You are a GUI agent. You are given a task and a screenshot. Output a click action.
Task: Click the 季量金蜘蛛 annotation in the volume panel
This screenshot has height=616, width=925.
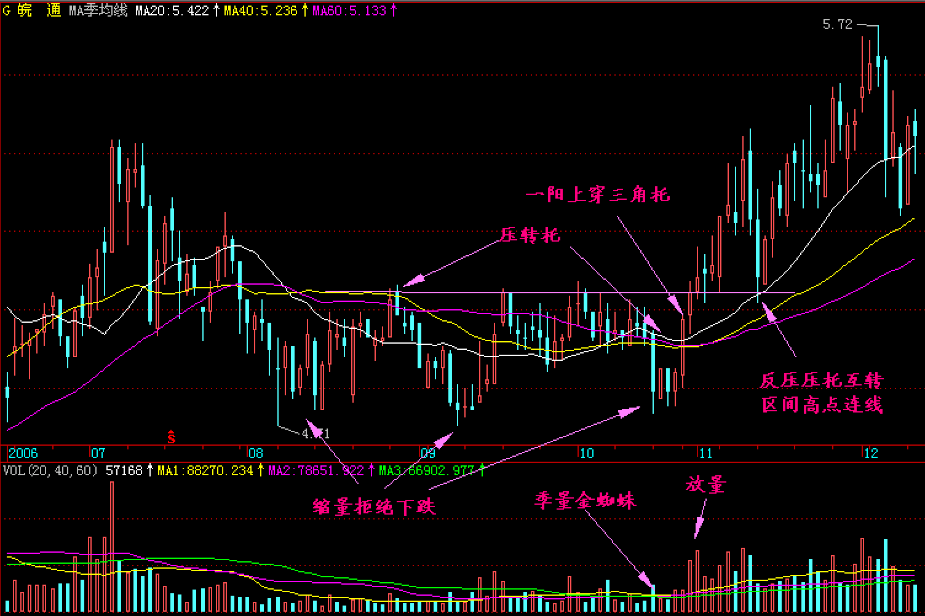coord(585,500)
